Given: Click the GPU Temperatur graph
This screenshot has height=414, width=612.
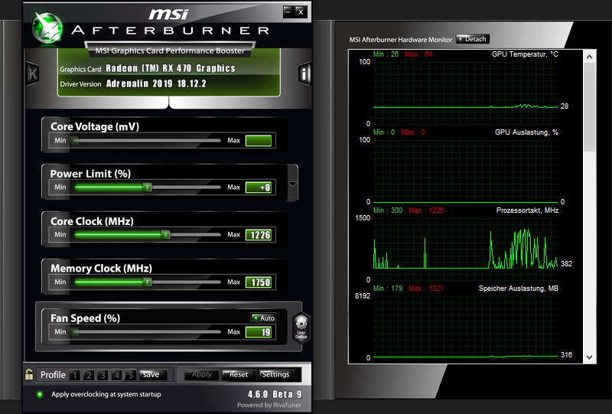Looking at the screenshot, I should (466, 93).
